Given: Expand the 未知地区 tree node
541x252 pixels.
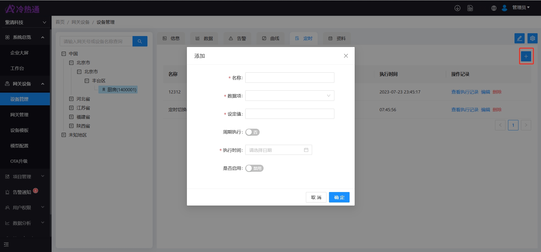Looking at the screenshot, I should coord(64,135).
